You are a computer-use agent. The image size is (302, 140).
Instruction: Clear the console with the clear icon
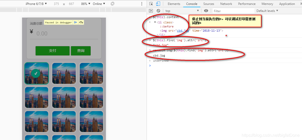pos(158,11)
